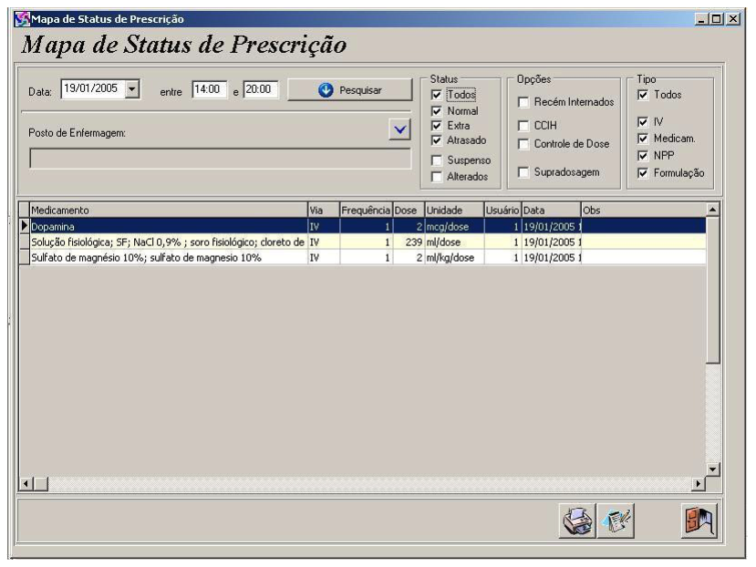The height and width of the screenshot is (567, 756).
Task: Click the printer icon button
Action: pyautogui.click(x=577, y=521)
